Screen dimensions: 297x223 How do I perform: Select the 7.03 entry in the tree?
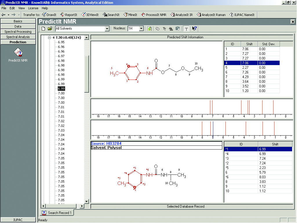61,130
